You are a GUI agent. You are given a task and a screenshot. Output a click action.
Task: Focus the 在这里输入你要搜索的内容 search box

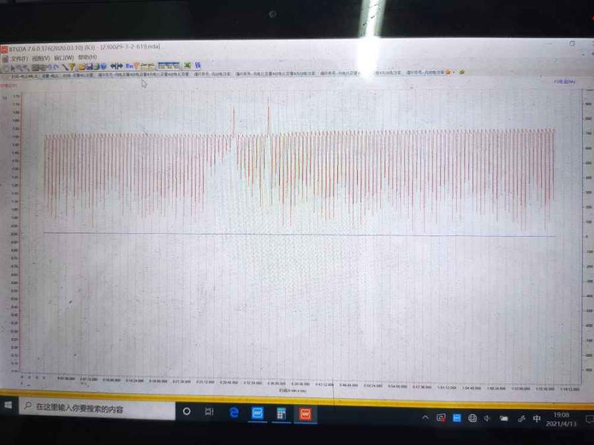[x=97, y=408]
